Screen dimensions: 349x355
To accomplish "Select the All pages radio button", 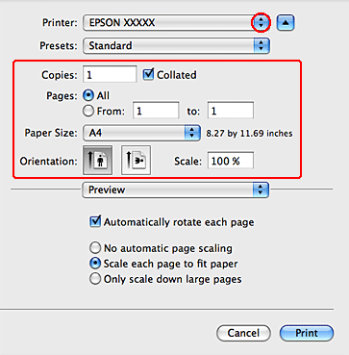I will 87,95.
